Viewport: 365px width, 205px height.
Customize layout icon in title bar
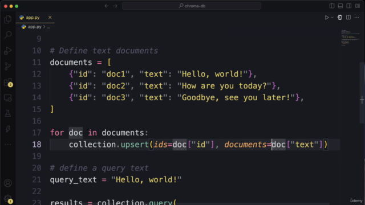click(x=358, y=6)
